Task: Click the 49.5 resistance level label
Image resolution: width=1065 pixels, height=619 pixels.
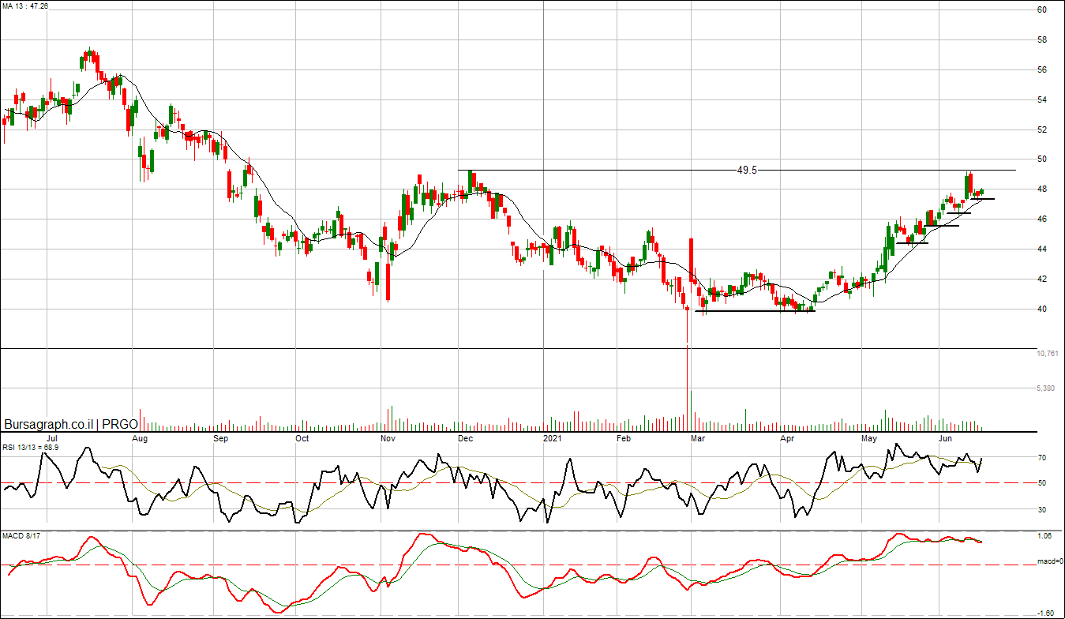Action: 746,170
